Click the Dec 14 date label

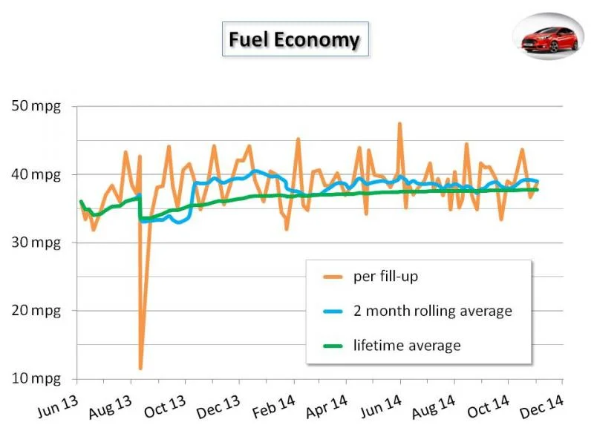[542, 406]
